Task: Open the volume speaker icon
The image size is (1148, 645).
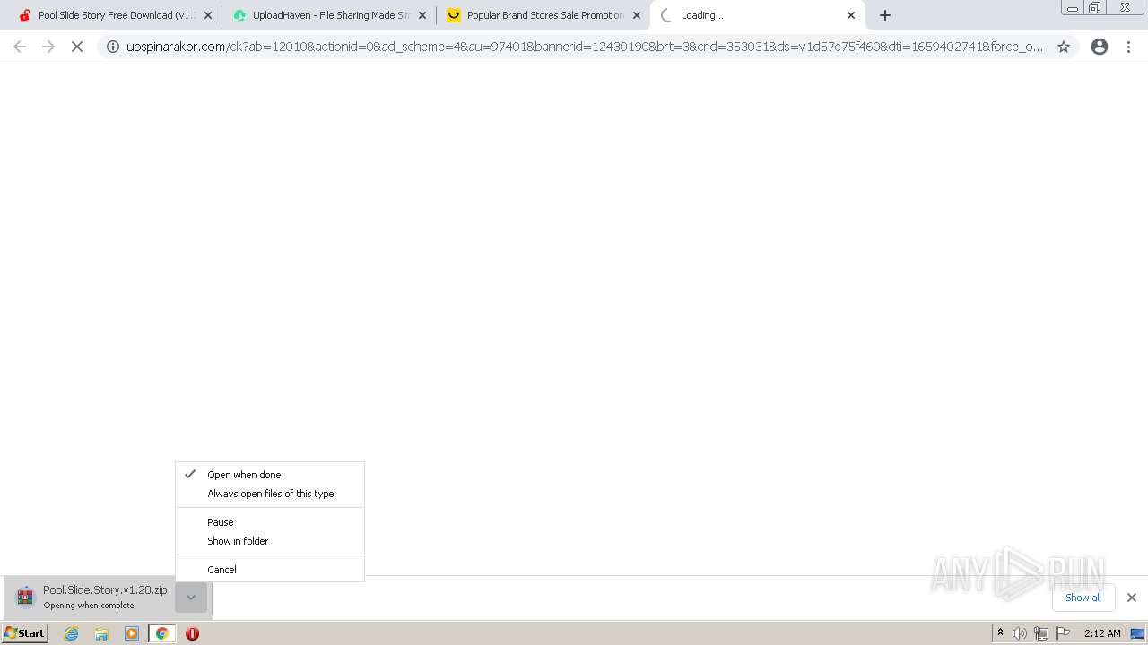Action: [x=1020, y=633]
